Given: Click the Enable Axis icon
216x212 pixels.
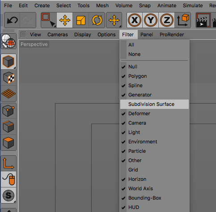Looking at the screenshot, I should pyautogui.click(x=8, y=163).
